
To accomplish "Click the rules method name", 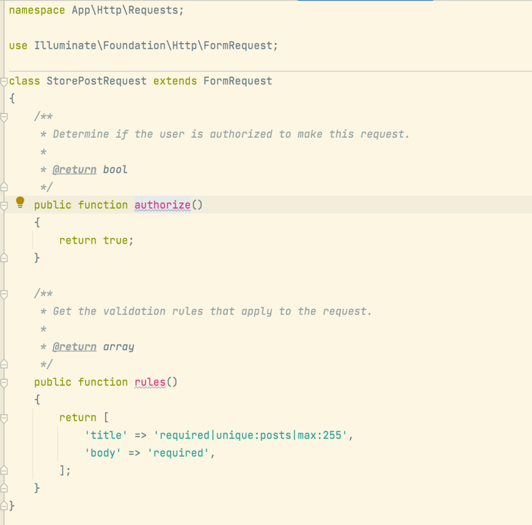I will tap(150, 382).
